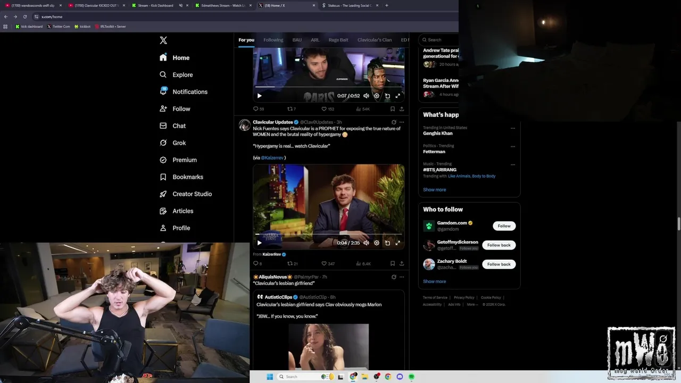Open more options for Fetterman trend
681x383 pixels.
[x=513, y=146]
